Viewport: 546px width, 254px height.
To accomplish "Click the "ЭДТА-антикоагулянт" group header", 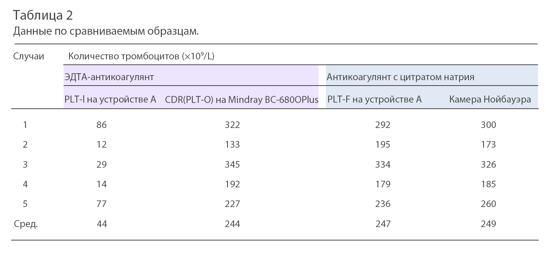I will 109,77.
